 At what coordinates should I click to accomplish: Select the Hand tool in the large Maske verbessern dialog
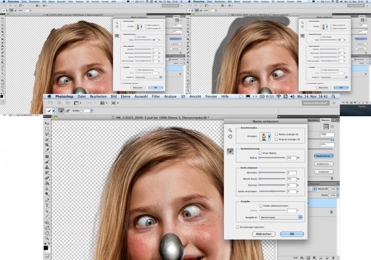coord(230,137)
